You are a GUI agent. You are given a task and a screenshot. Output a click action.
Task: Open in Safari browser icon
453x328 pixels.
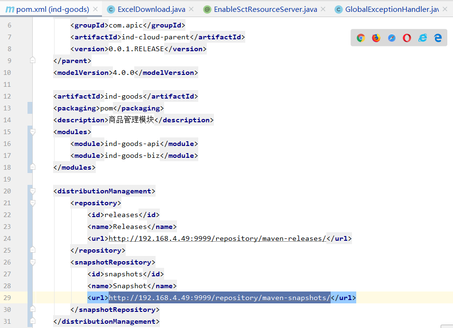(x=391, y=38)
